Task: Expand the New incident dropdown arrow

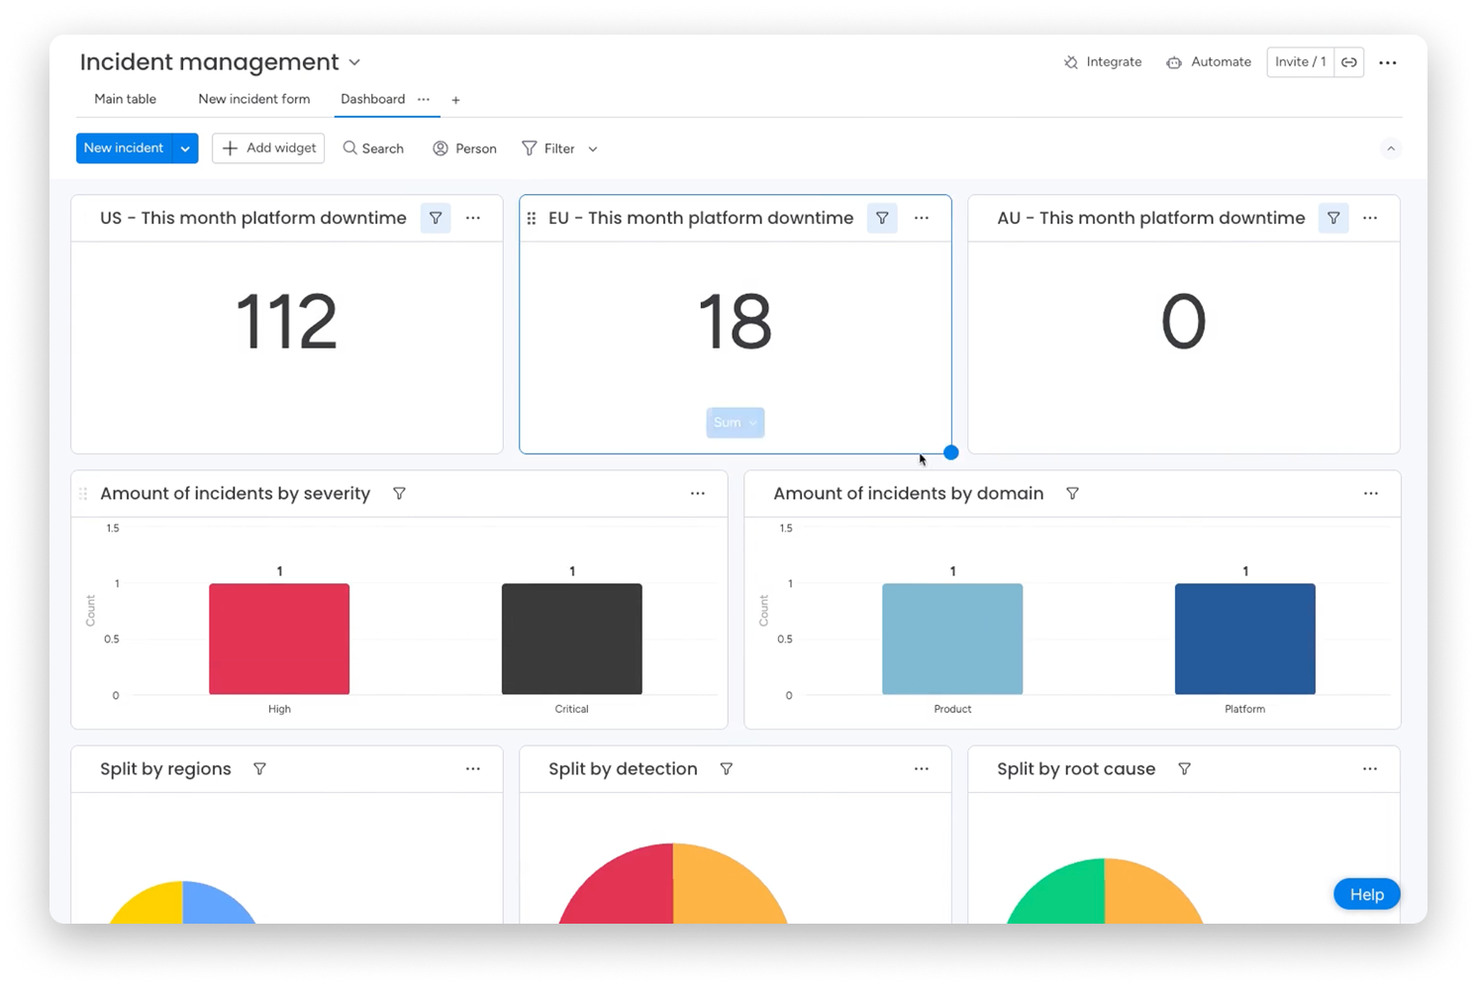Action: click(x=185, y=148)
